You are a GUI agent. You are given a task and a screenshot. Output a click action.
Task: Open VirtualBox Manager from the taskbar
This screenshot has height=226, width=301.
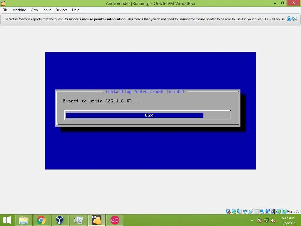[60, 220]
